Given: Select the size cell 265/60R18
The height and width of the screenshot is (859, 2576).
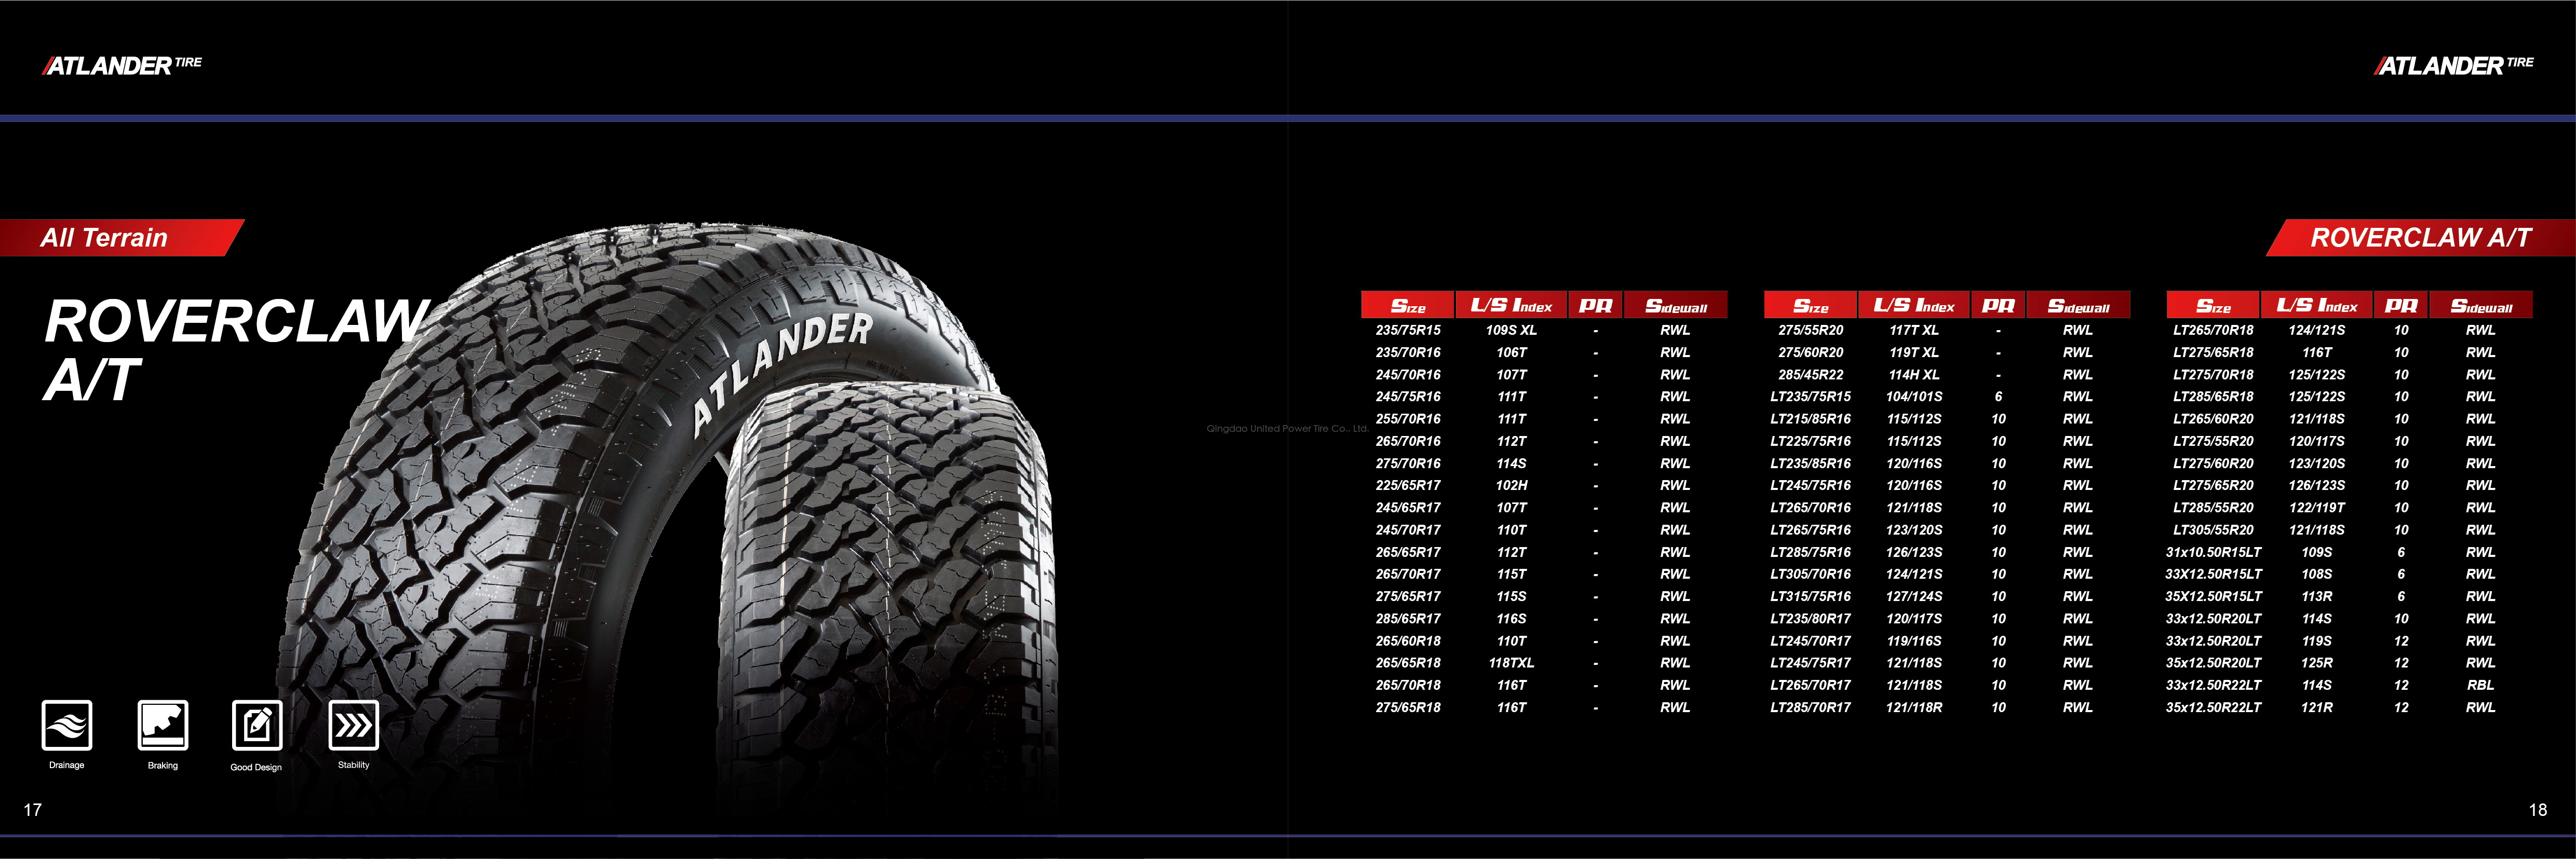Looking at the screenshot, I should [1408, 640].
